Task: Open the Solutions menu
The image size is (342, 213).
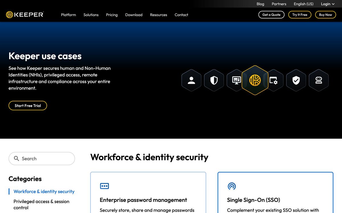Action: pyautogui.click(x=91, y=15)
